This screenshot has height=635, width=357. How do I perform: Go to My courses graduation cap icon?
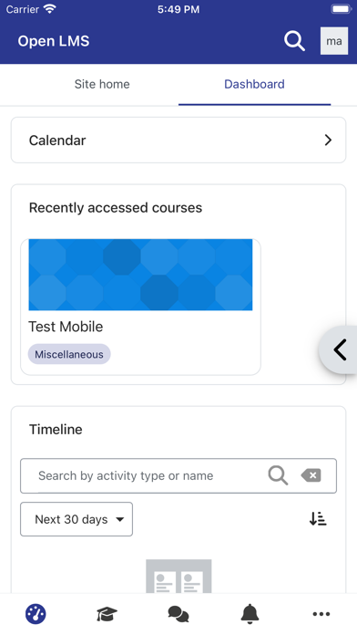point(107,614)
